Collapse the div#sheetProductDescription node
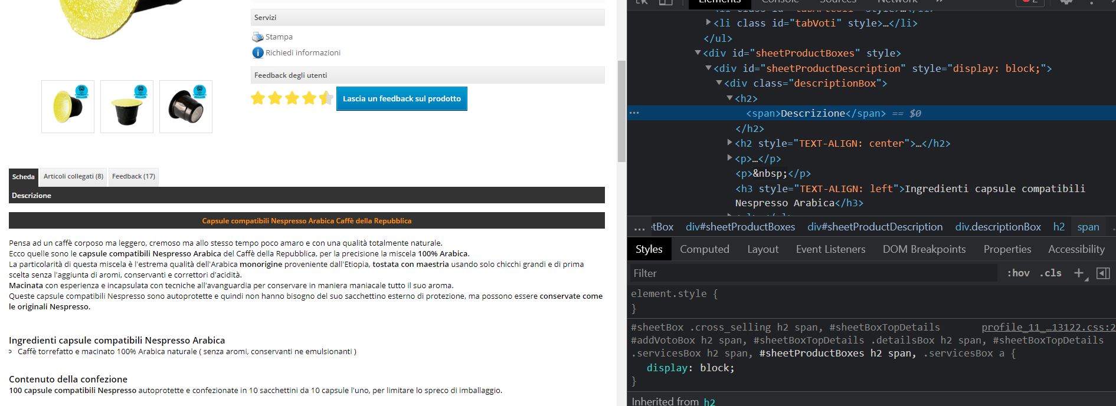The width and height of the screenshot is (1116, 406). [x=708, y=68]
